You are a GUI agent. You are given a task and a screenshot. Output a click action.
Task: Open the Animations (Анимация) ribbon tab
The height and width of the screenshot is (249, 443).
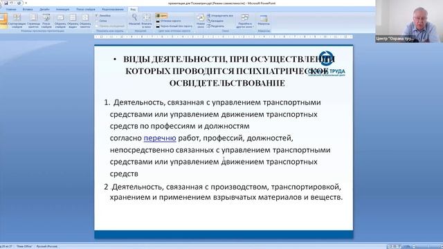point(62,9)
